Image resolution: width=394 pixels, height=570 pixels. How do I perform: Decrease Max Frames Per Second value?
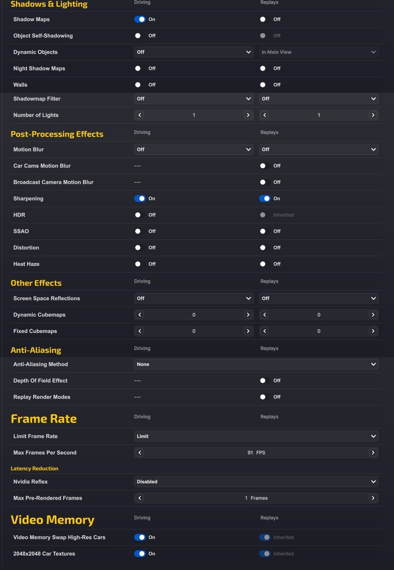click(140, 453)
